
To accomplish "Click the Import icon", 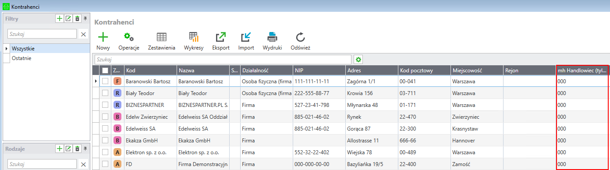I will tap(246, 37).
